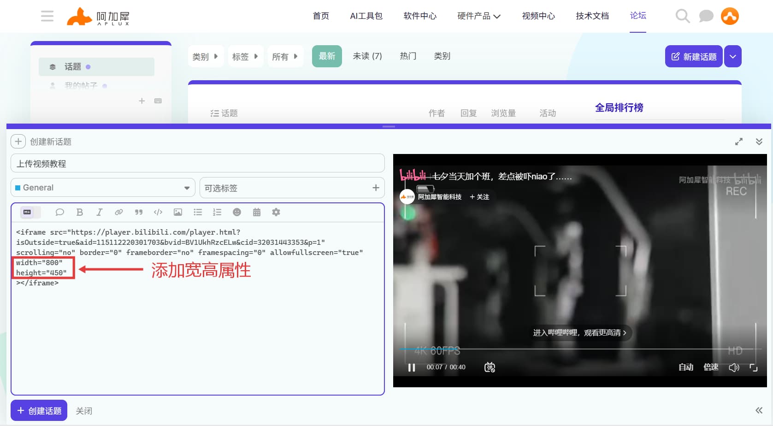
Task: Open the image upload icon
Action: 178,212
